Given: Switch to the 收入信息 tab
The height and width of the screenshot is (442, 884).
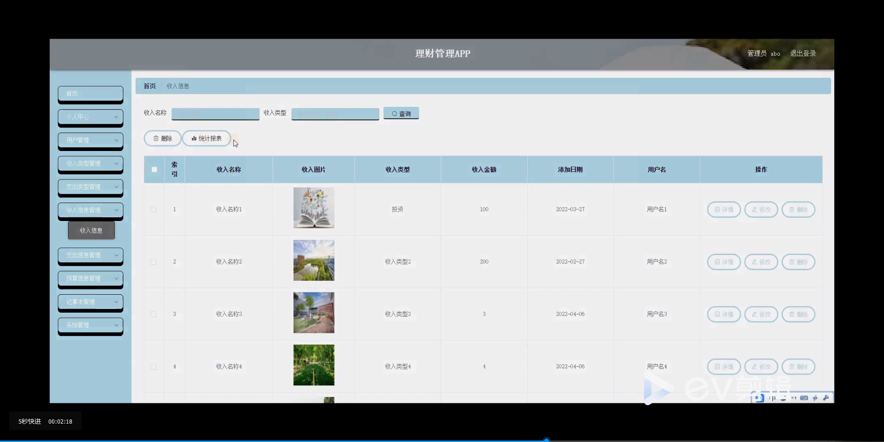Looking at the screenshot, I should point(178,86).
